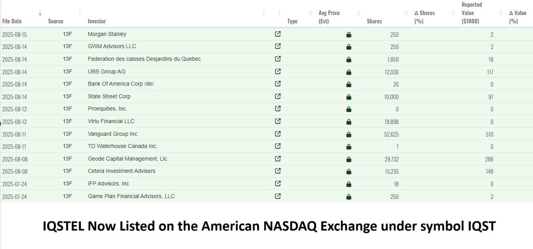Click the GWM Advisors LLC investor name

pos(112,47)
